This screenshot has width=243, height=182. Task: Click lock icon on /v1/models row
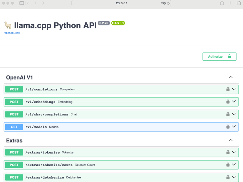point(228,127)
